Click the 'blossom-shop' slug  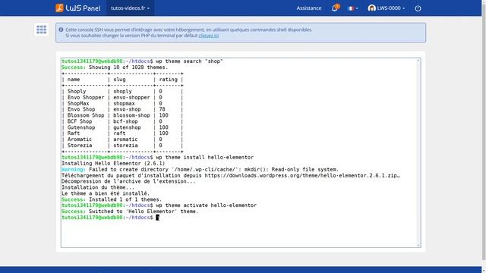click(x=131, y=115)
